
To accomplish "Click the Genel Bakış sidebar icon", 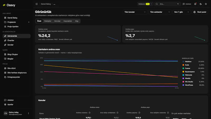I will pos(5,18).
